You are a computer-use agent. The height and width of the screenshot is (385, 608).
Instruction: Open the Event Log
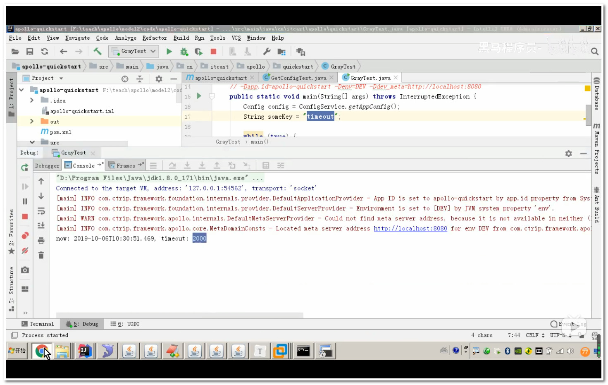point(568,324)
